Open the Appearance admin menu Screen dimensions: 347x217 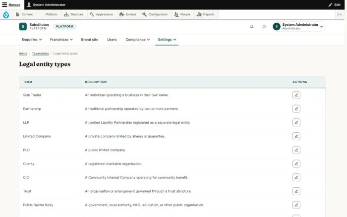(101, 14)
